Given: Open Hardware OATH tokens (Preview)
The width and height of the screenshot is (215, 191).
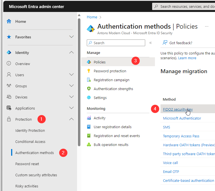Looking at the screenshot, I should click(x=189, y=145).
